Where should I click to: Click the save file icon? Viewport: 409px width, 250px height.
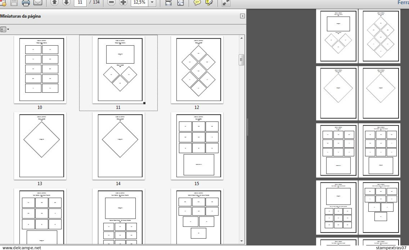click(x=14, y=3)
